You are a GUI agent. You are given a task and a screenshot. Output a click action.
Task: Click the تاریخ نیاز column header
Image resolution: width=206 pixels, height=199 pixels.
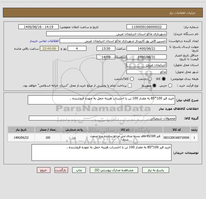point(21,130)
